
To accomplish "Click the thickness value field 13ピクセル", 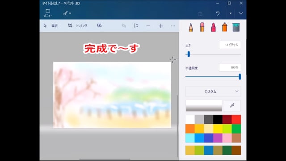I will pyautogui.click(x=230, y=45).
